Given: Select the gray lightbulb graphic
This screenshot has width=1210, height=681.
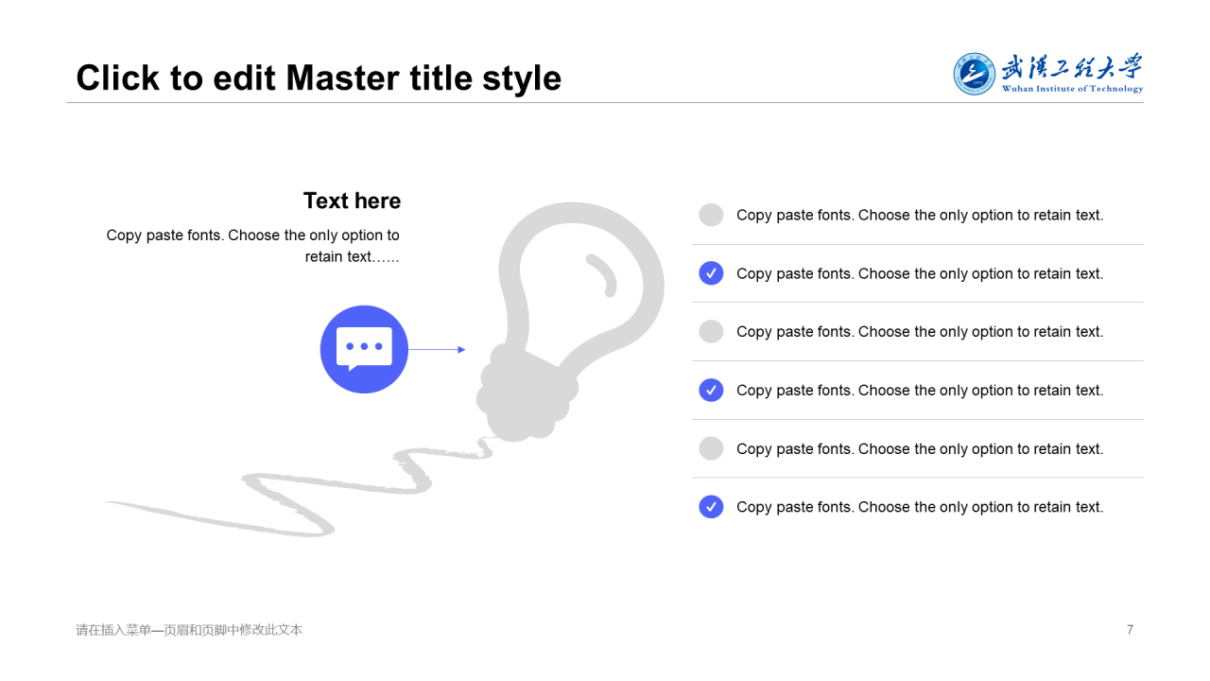Looking at the screenshot, I should coord(571,322).
